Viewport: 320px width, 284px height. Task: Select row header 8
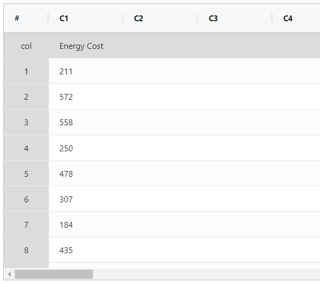pyautogui.click(x=27, y=250)
